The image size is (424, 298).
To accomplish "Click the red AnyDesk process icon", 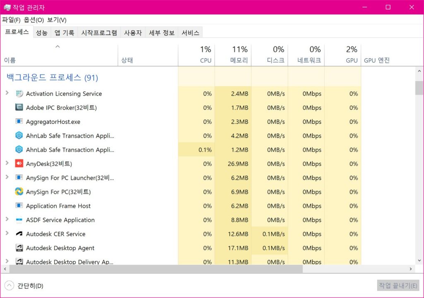I will pos(19,163).
